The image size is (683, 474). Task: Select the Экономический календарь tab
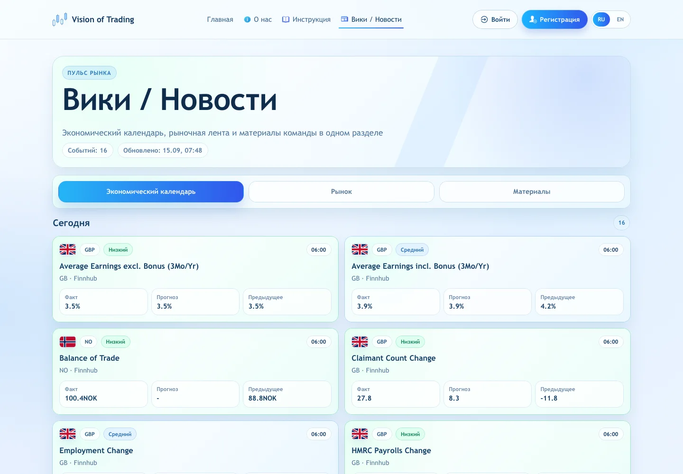pos(151,191)
